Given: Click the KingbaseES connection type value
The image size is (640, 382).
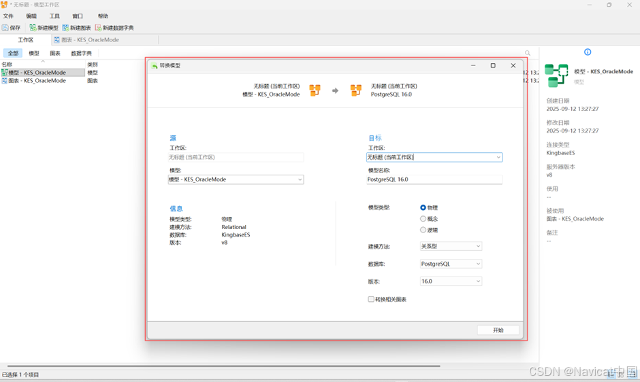Looking at the screenshot, I should [560, 153].
